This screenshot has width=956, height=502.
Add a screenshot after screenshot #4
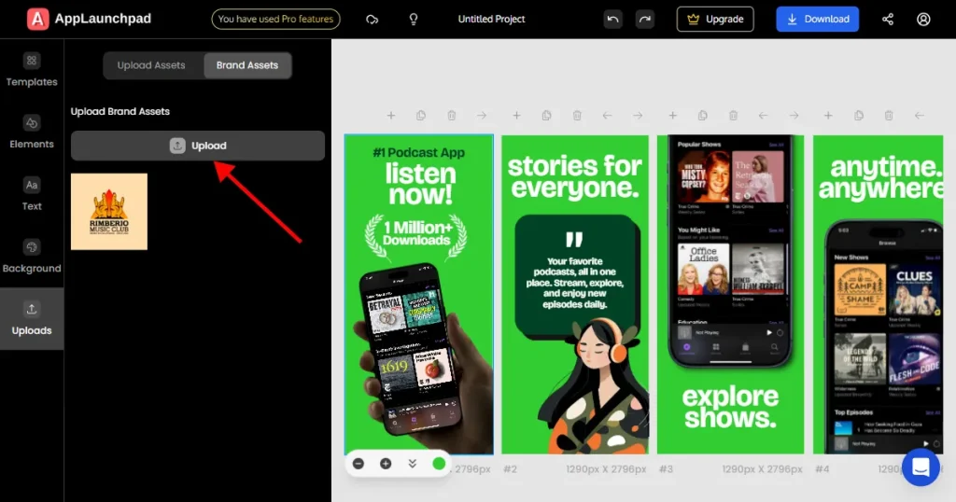coord(828,115)
